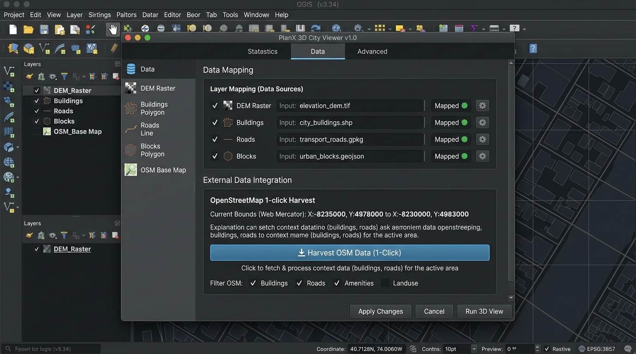The height and width of the screenshot is (354, 636).
Task: Enable the Landuse OSM filter checkbox
Action: click(x=385, y=283)
